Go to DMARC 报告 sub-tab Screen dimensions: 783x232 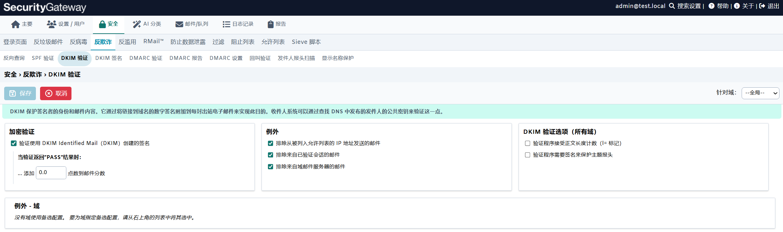(x=186, y=58)
